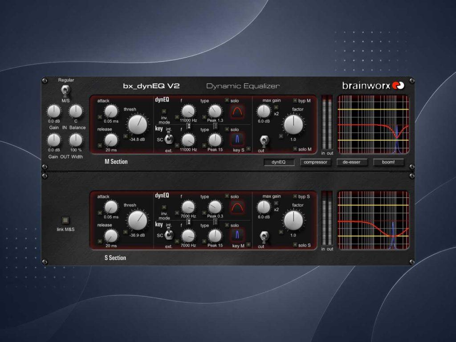Enable solo on the M Section key filter
Viewport: 456px width, 342px height.
click(227, 129)
